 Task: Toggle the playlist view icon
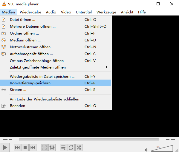point(63,148)
